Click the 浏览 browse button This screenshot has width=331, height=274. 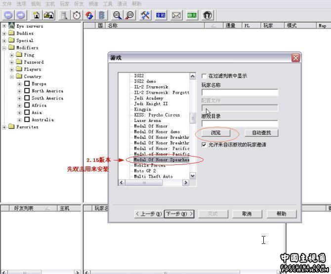click(x=216, y=133)
